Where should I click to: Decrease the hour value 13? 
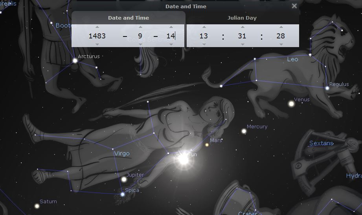point(204,44)
